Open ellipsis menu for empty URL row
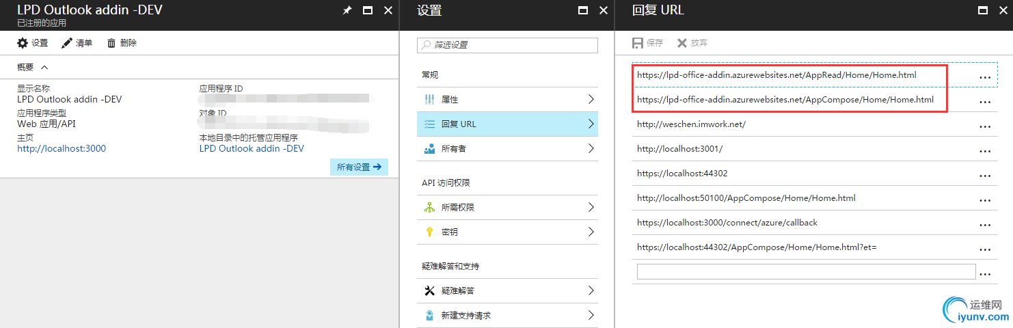 (x=985, y=274)
